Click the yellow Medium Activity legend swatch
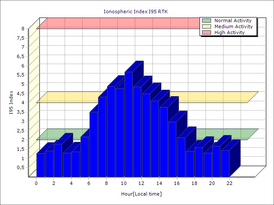 point(206,26)
